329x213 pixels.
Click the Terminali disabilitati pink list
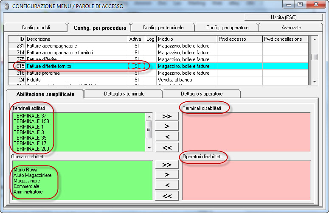246,132
